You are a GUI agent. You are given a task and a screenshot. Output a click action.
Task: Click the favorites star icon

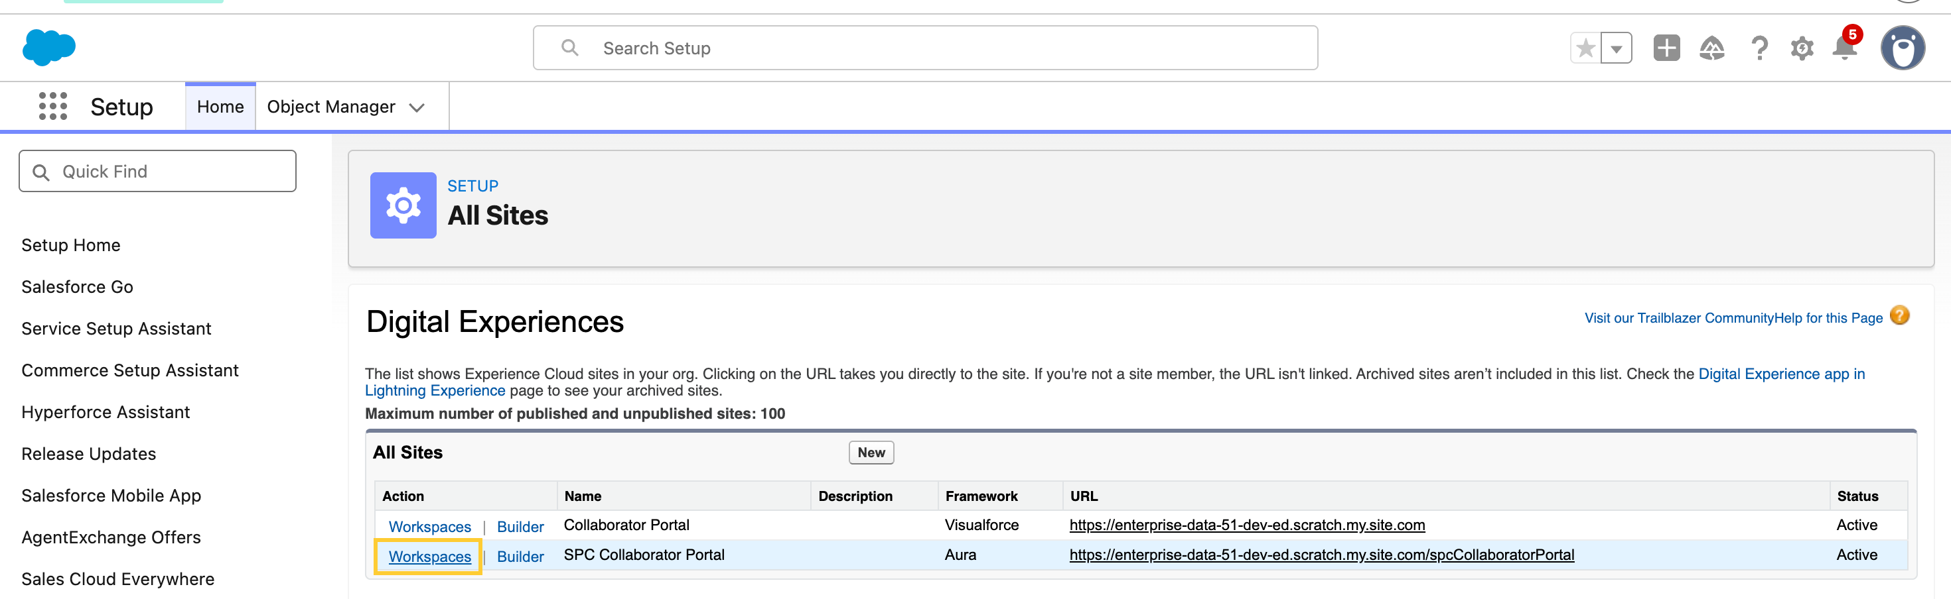[x=1585, y=48]
